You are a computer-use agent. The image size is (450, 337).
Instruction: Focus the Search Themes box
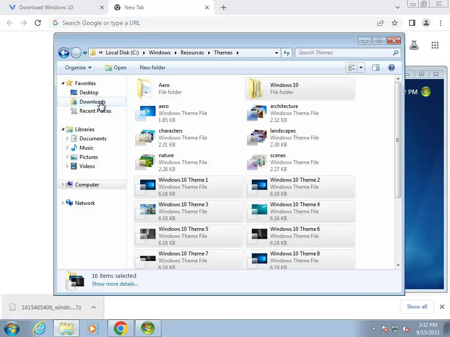(x=344, y=53)
